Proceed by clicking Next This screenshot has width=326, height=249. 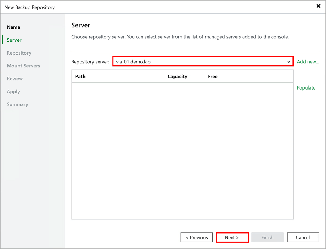pos(232,237)
